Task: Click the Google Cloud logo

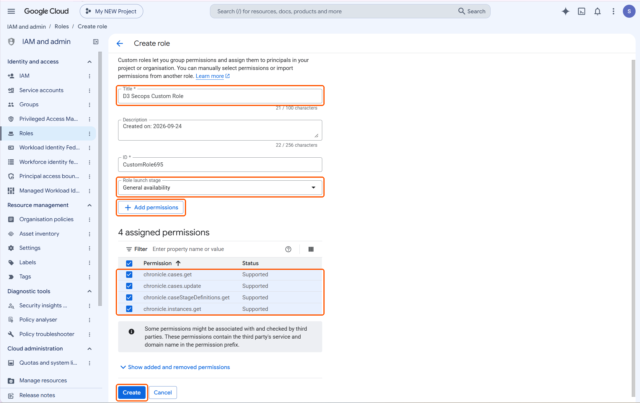Action: [x=46, y=11]
